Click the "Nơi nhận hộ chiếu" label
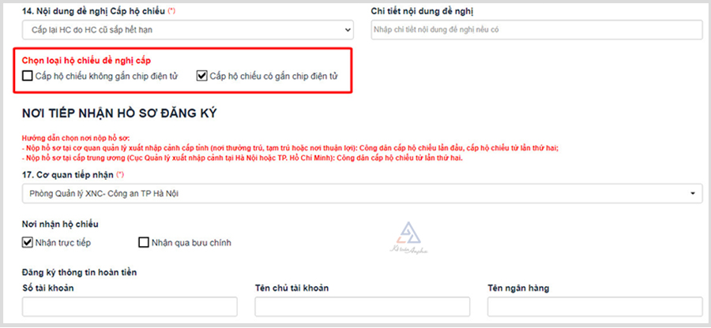The height and width of the screenshot is (328, 711). [x=60, y=224]
